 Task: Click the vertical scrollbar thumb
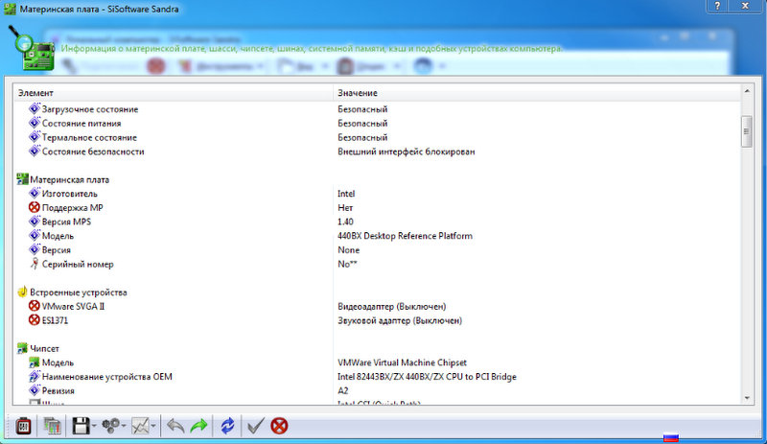click(747, 131)
